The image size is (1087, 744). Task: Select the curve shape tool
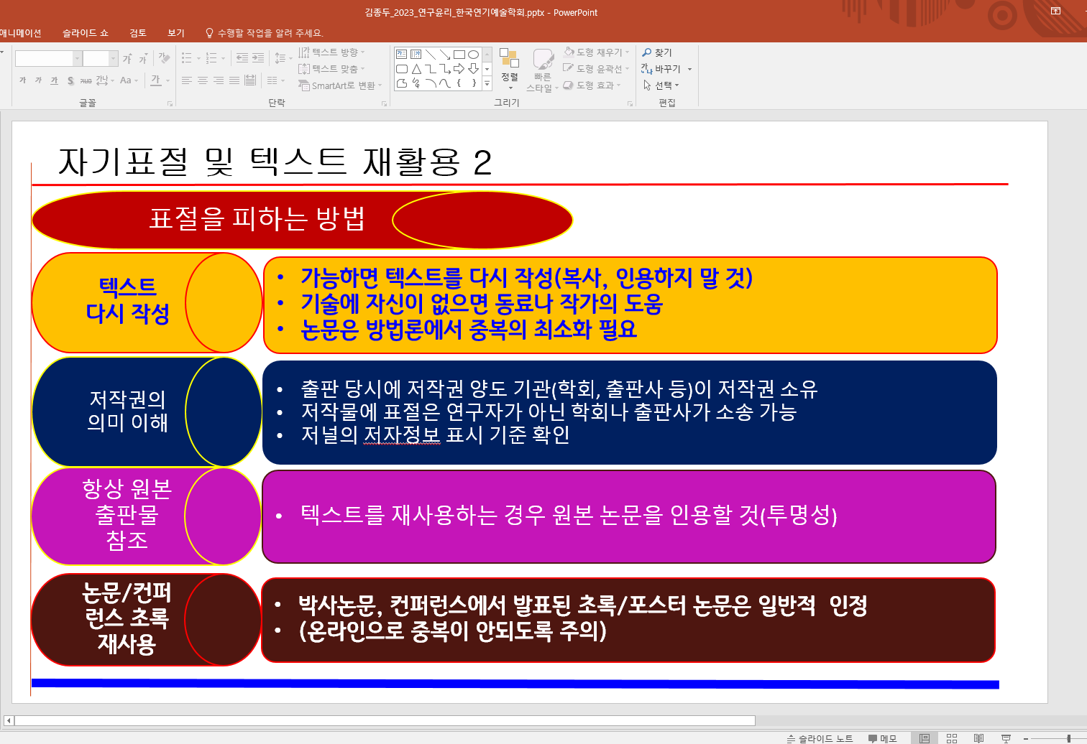(445, 83)
